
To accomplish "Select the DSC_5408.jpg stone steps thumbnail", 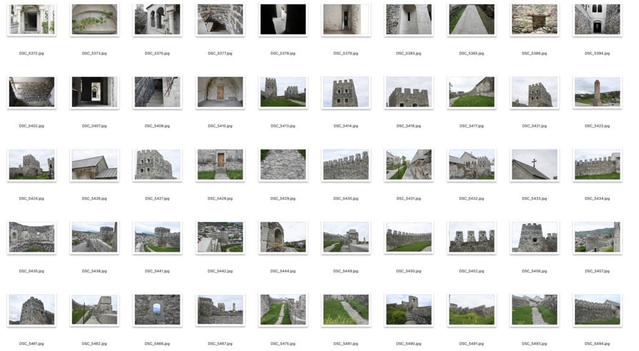I will tap(157, 92).
